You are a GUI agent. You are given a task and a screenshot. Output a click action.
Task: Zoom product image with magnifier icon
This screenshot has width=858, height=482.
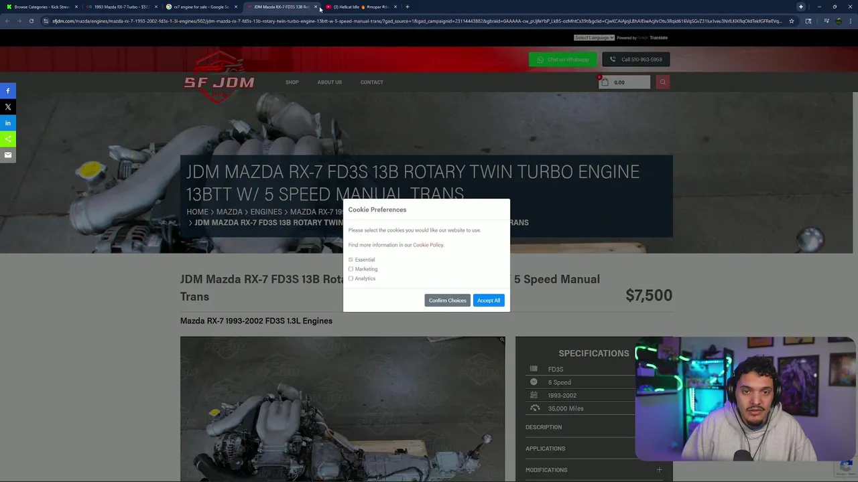click(501, 340)
